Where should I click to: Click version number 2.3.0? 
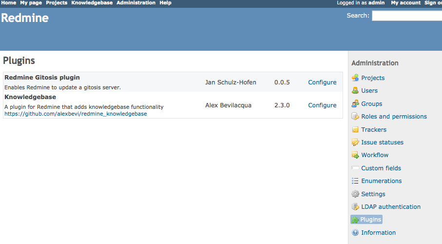pyautogui.click(x=282, y=105)
